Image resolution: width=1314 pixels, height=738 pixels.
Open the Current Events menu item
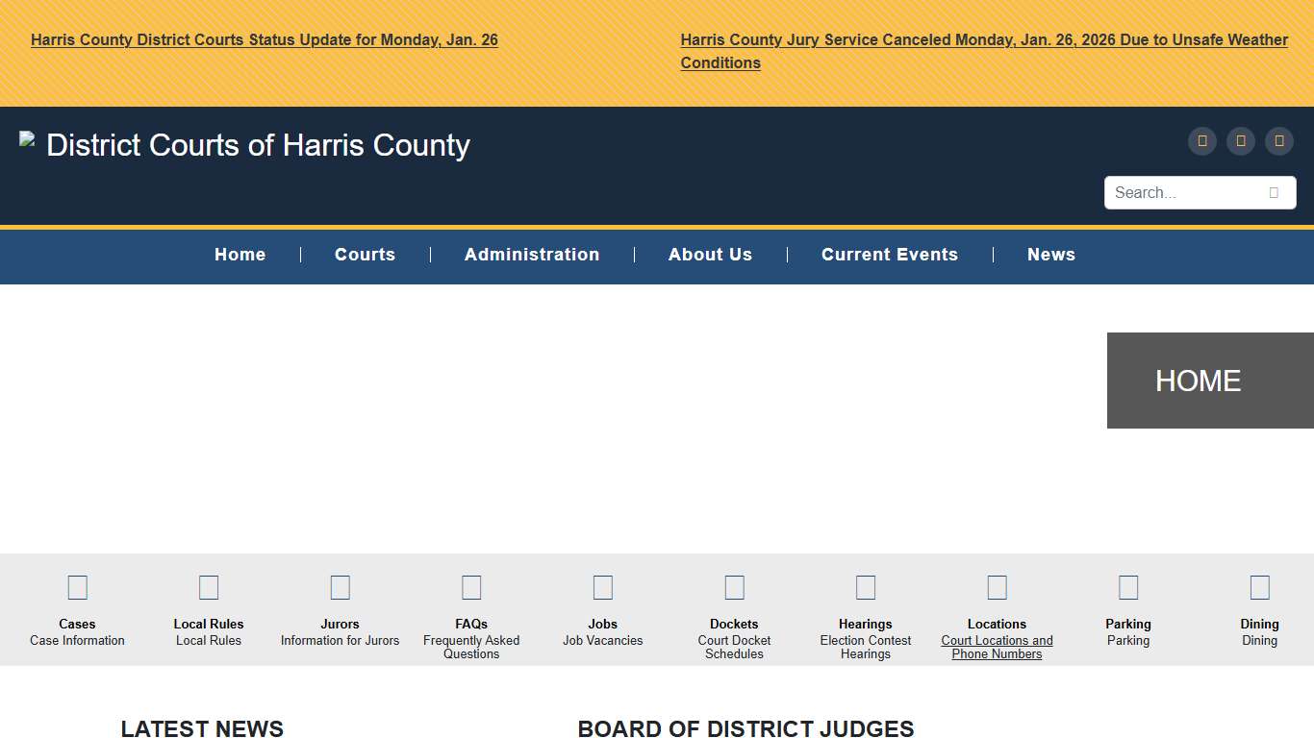click(x=889, y=255)
